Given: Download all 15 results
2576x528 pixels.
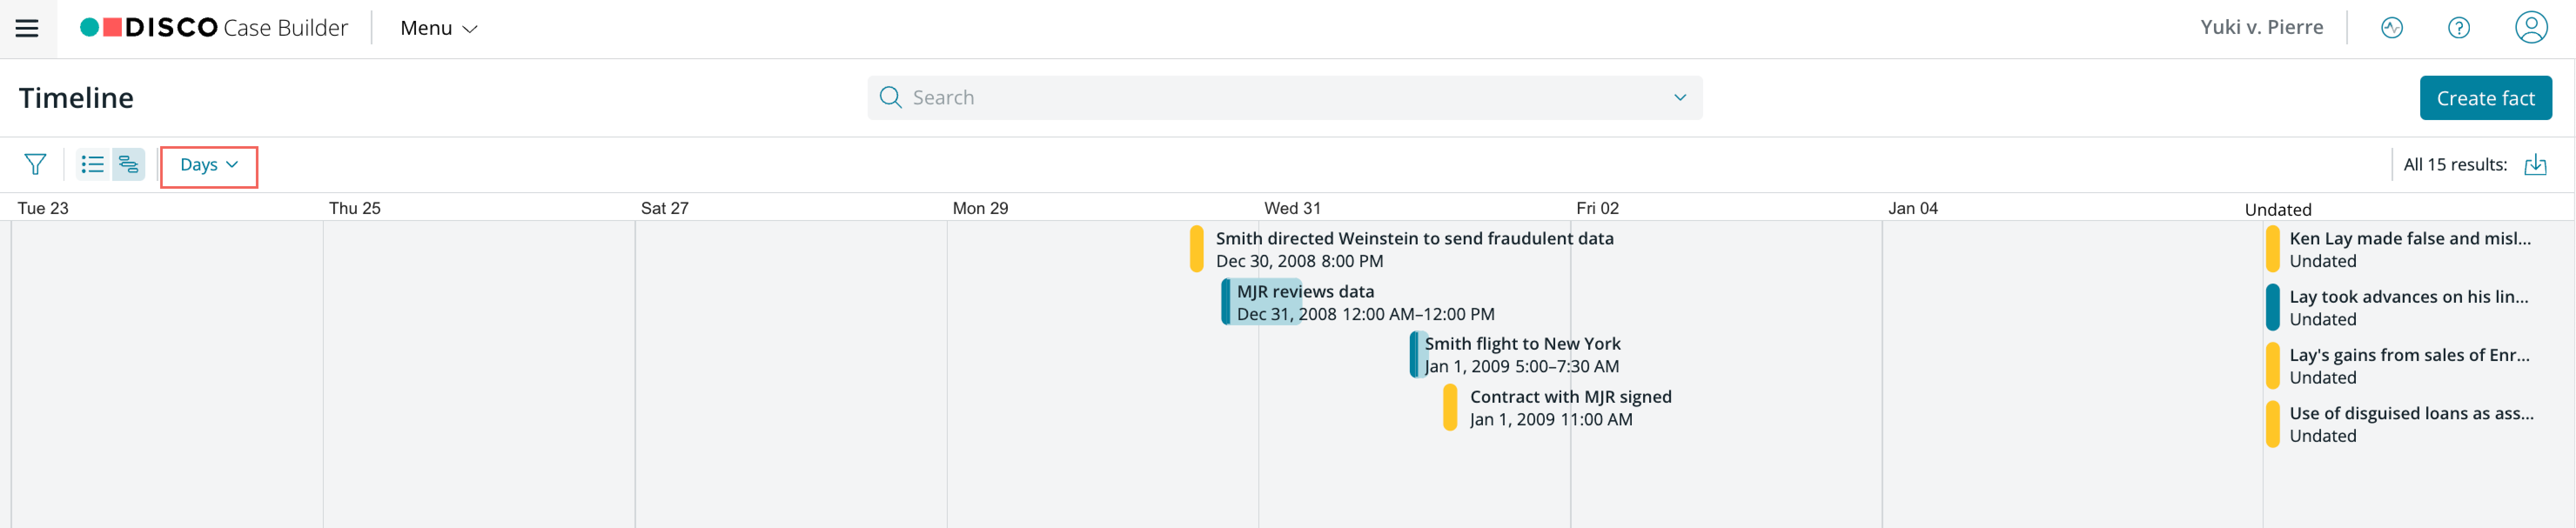Looking at the screenshot, I should (x=2535, y=164).
